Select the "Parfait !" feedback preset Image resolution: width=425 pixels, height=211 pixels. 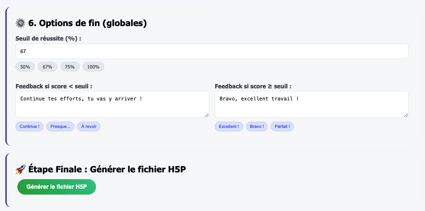coord(282,127)
